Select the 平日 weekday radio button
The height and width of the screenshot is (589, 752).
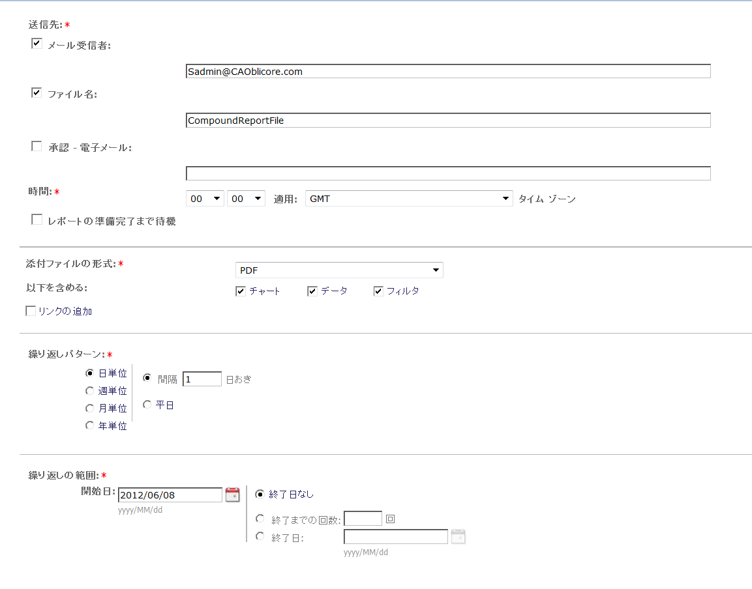(147, 405)
